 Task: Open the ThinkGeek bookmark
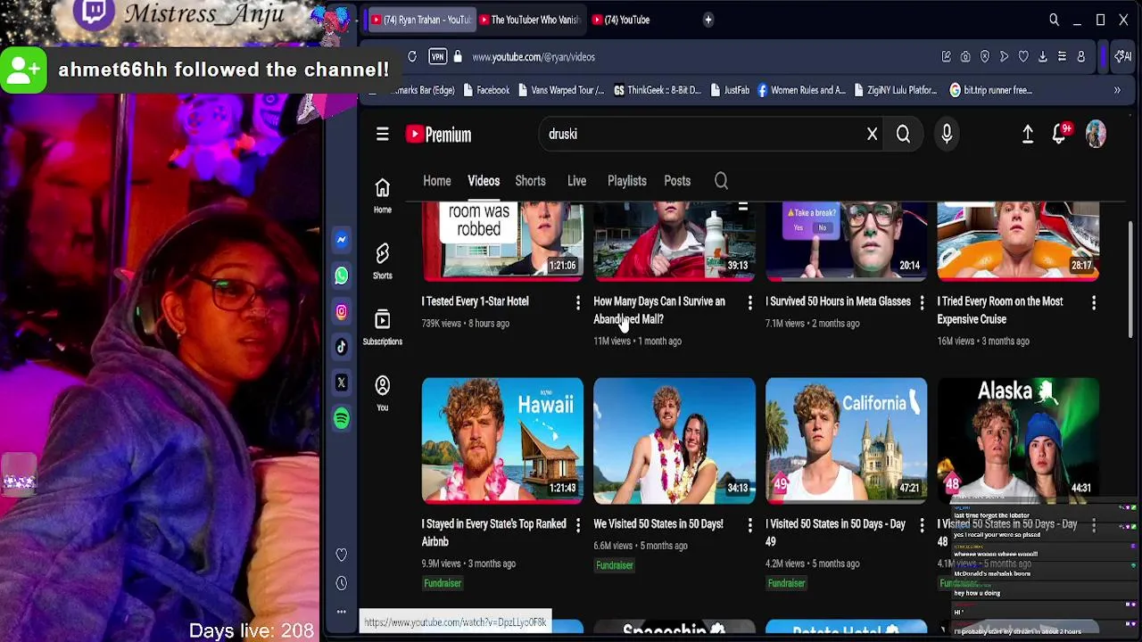(657, 90)
